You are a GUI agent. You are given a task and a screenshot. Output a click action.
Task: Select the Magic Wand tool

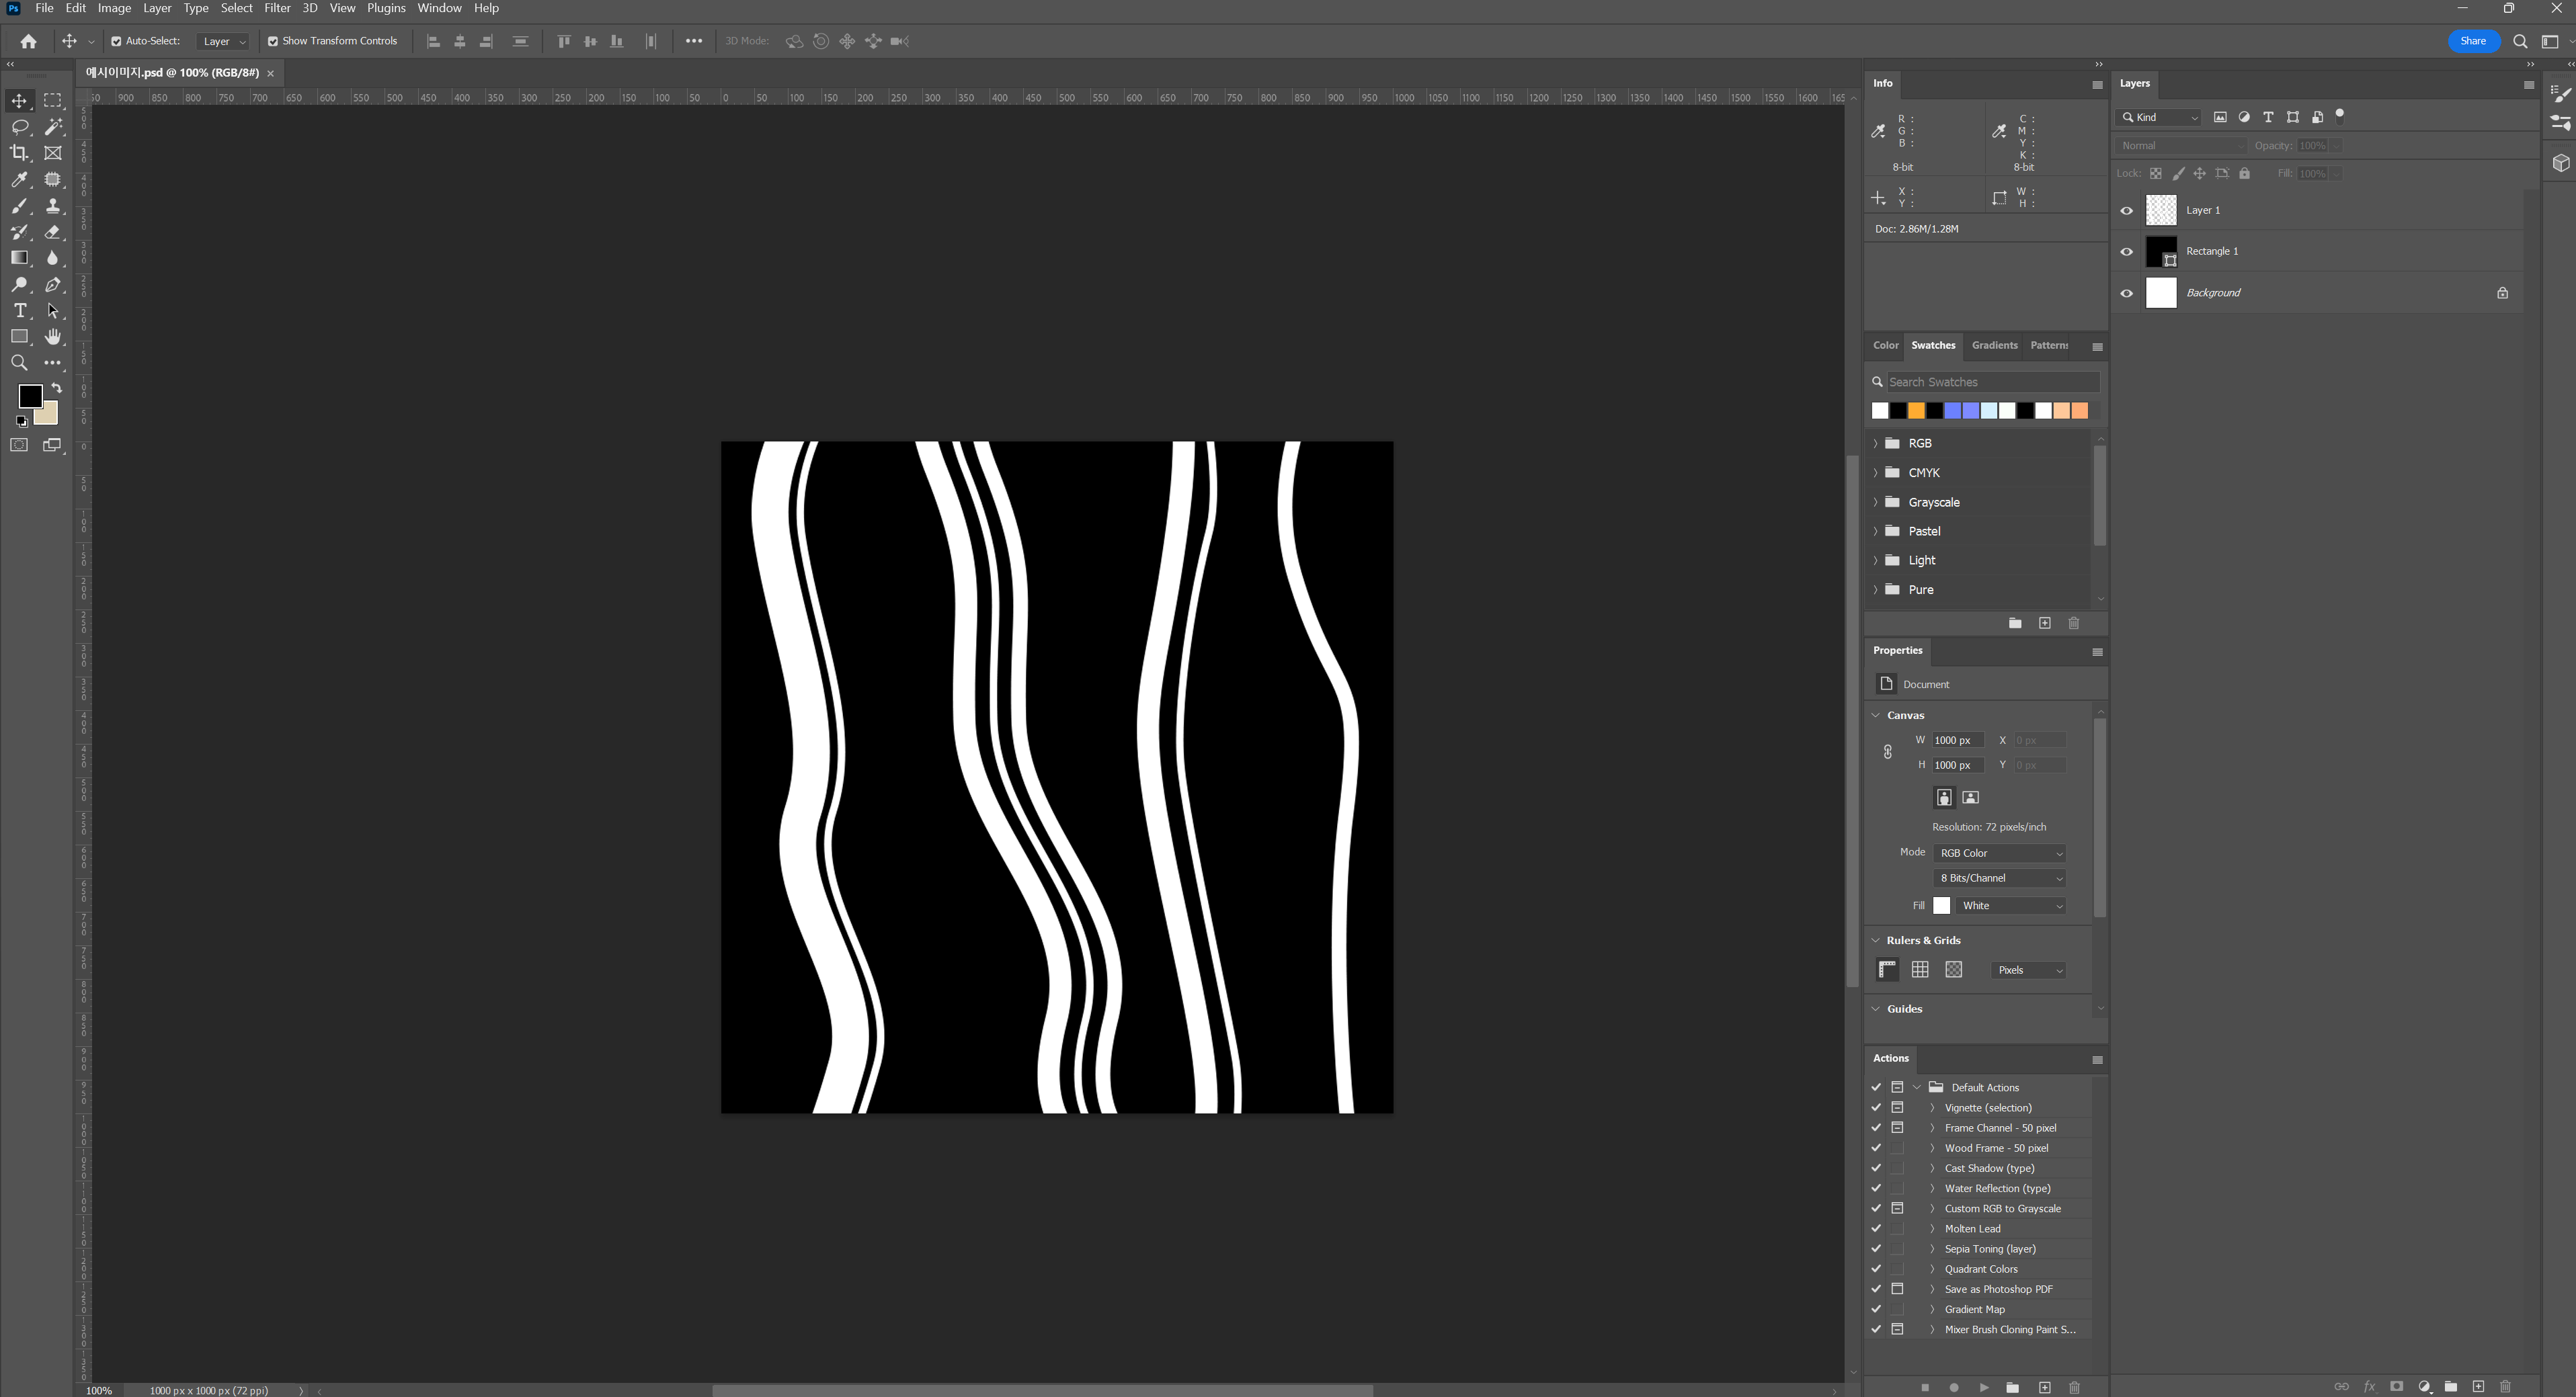(53, 127)
